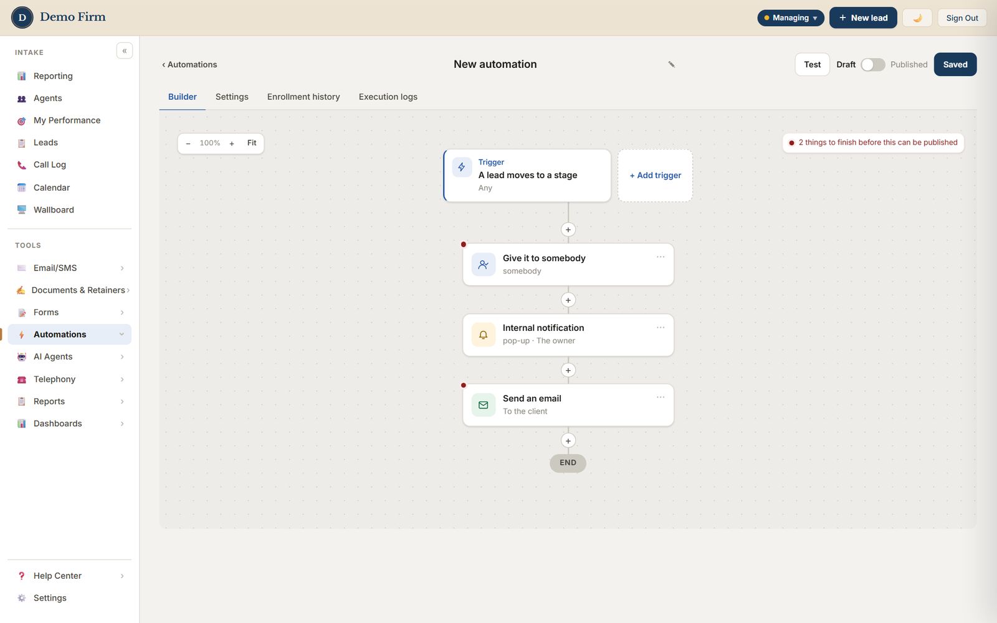Expand Documents & Retainers submenu
Image resolution: width=997 pixels, height=623 pixels.
[128, 290]
